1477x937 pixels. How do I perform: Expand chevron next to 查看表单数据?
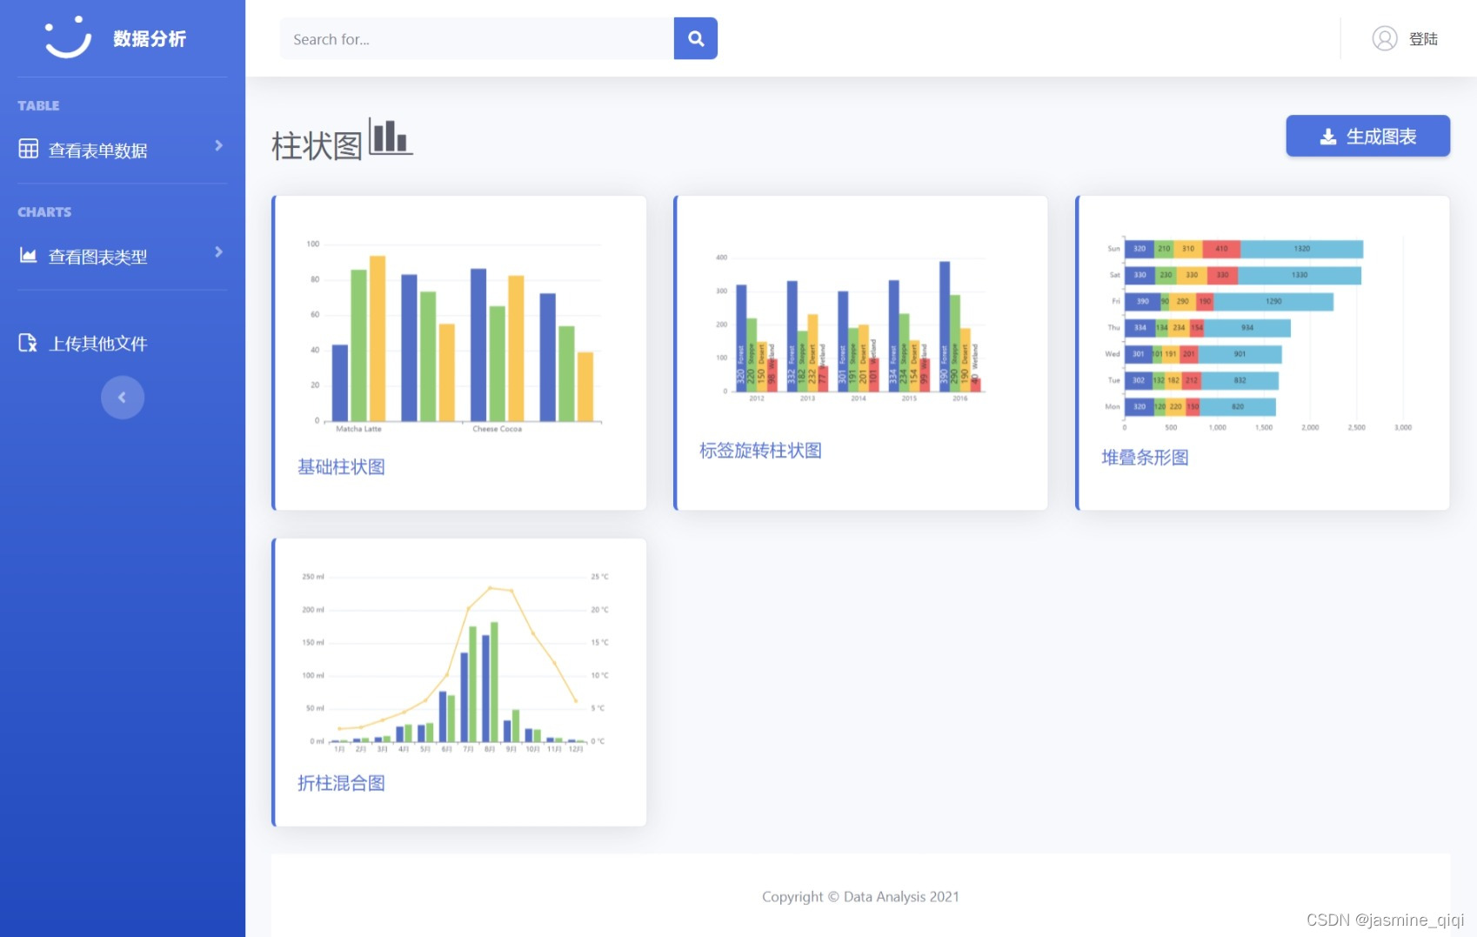218,145
